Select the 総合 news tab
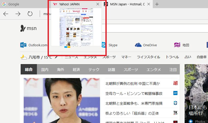208x123 pixels. click(29, 69)
